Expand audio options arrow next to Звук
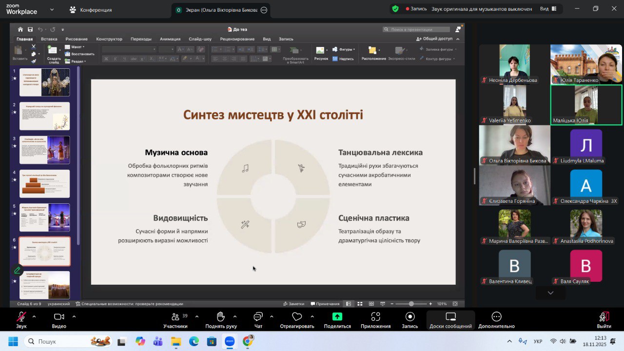The image size is (624, 351). click(x=34, y=316)
